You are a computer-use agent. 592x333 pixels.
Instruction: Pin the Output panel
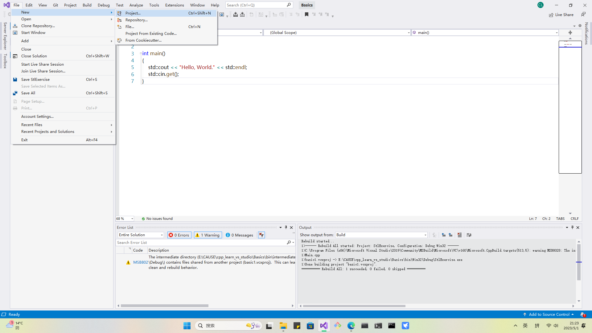[x=573, y=228]
